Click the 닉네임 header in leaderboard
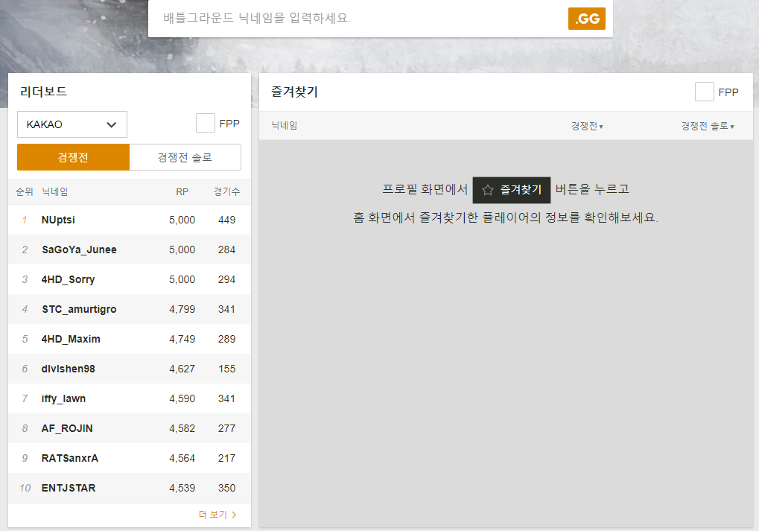The image size is (759, 531). pos(55,191)
